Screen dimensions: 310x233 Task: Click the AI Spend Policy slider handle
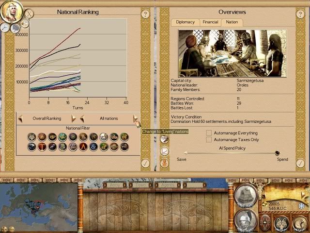tap(277, 153)
